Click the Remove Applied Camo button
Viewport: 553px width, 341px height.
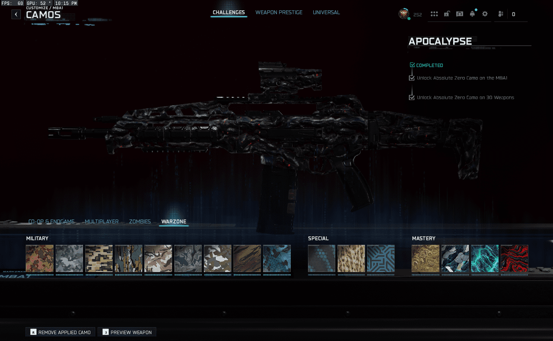coord(60,332)
